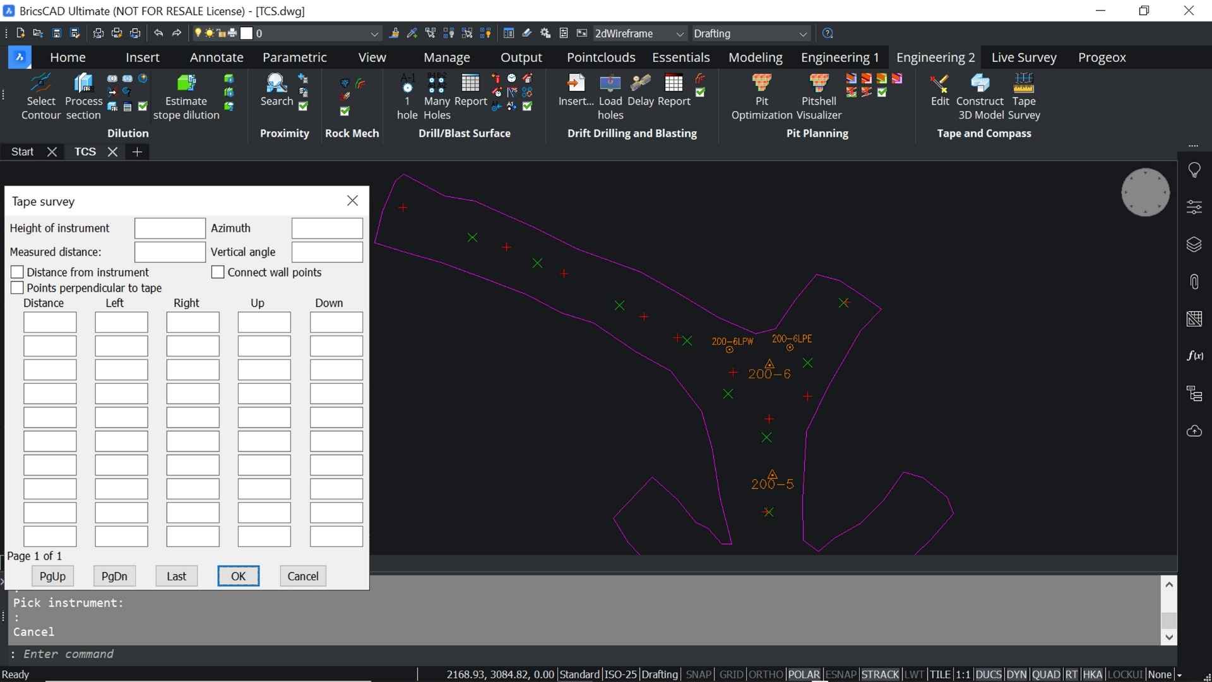Open the 2dWireframe visual style dropdown

679,33
